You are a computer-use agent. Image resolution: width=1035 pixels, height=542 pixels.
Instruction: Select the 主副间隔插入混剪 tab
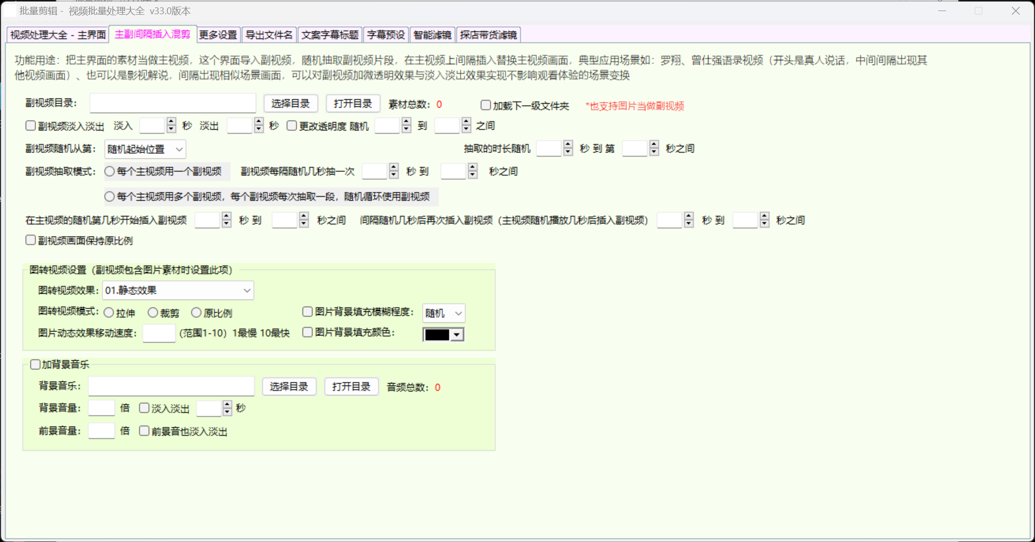click(153, 34)
